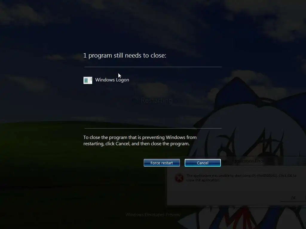The image size is (306, 229).
Task: Click the error message text in the Application Error dialog
Action: (241, 178)
